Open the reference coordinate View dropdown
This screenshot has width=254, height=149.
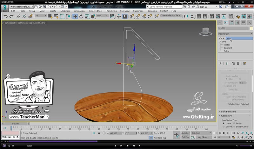tap(102, 16)
